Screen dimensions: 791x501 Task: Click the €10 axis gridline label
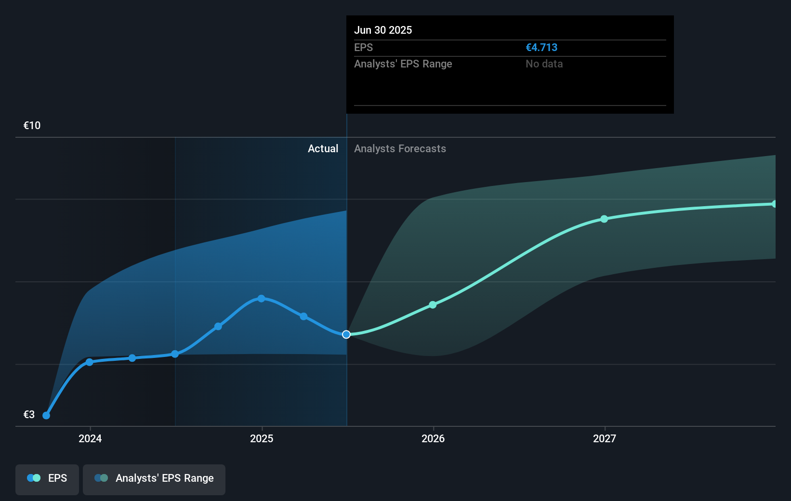pos(31,125)
